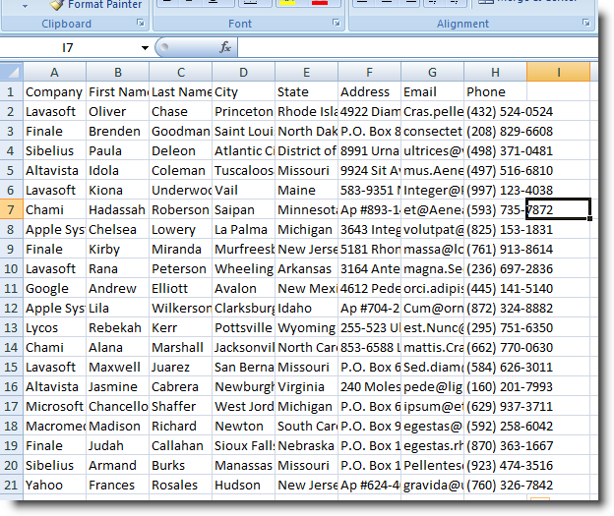This screenshot has height=516, width=614.
Task: Select the cell containing Lycos
Action: [54, 327]
